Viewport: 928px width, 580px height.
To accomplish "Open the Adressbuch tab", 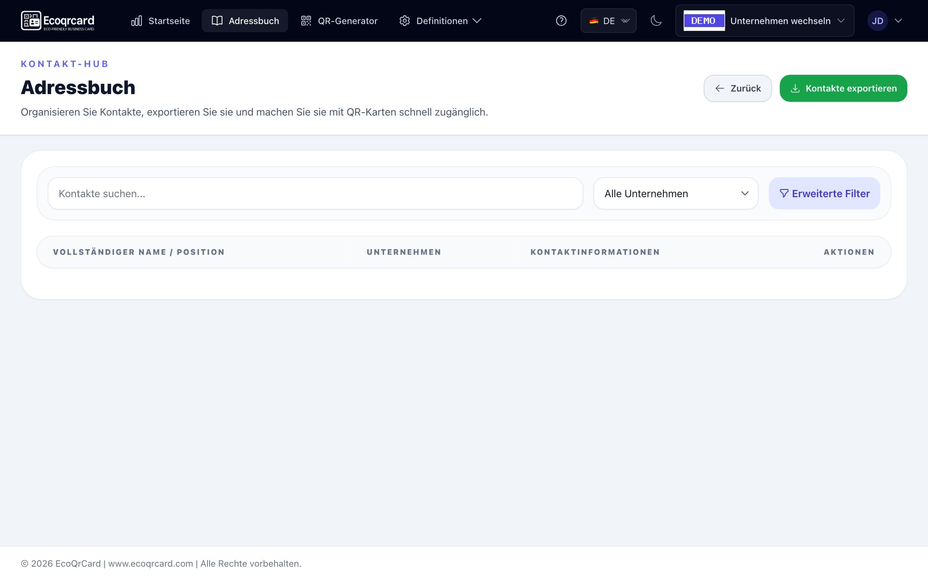I will (x=245, y=21).
